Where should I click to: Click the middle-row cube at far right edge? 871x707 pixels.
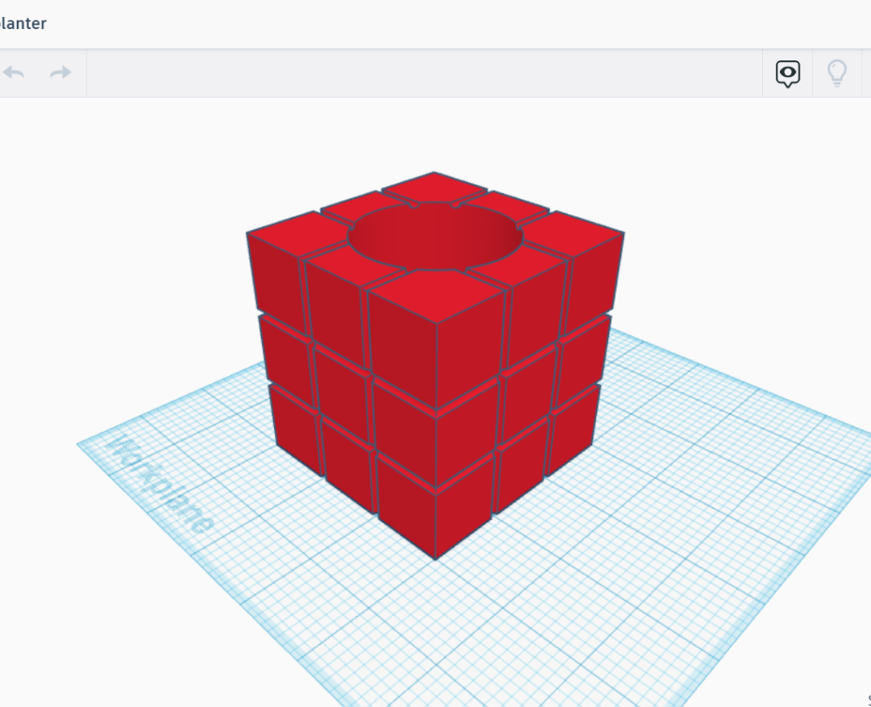583,356
